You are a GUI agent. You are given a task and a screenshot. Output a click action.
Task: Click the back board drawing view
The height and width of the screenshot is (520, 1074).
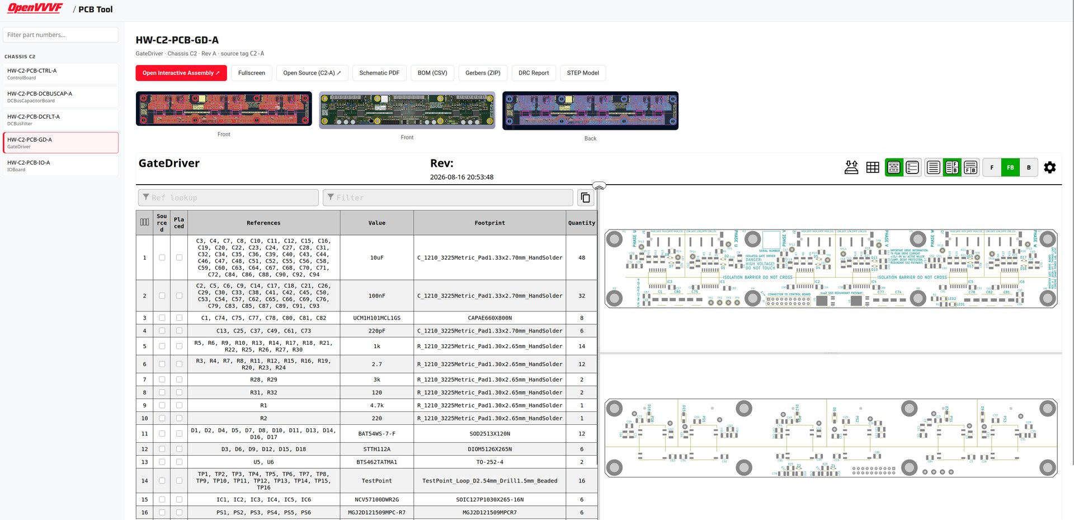point(831,438)
